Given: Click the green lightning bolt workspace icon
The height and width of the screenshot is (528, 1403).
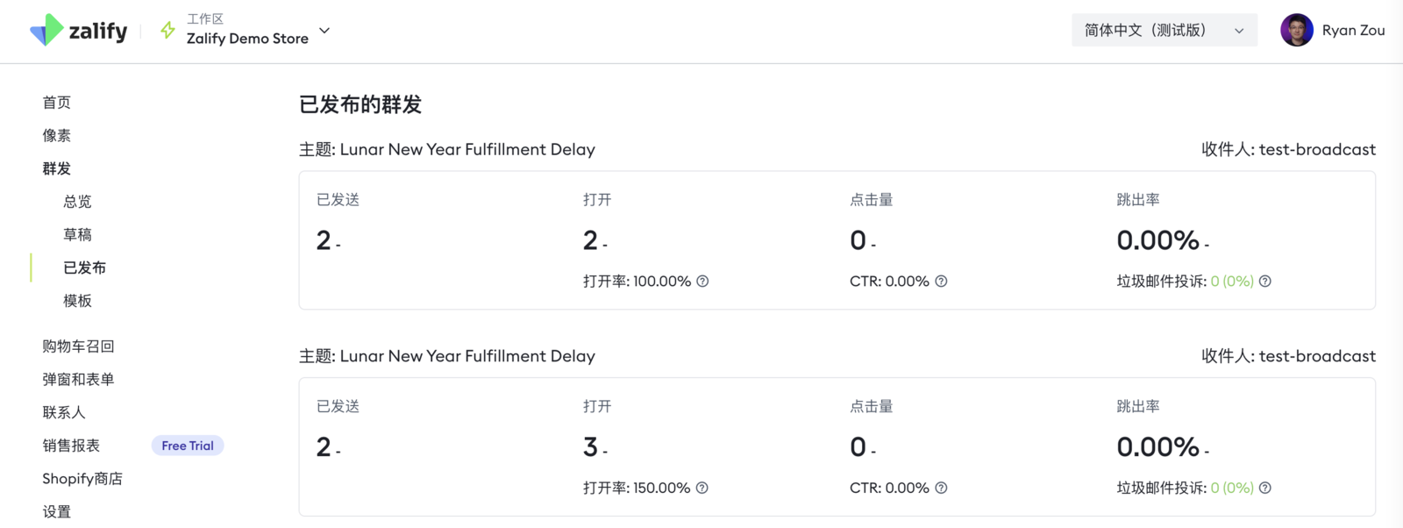Looking at the screenshot, I should [x=167, y=31].
